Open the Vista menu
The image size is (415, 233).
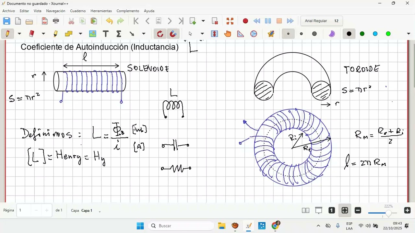38,11
